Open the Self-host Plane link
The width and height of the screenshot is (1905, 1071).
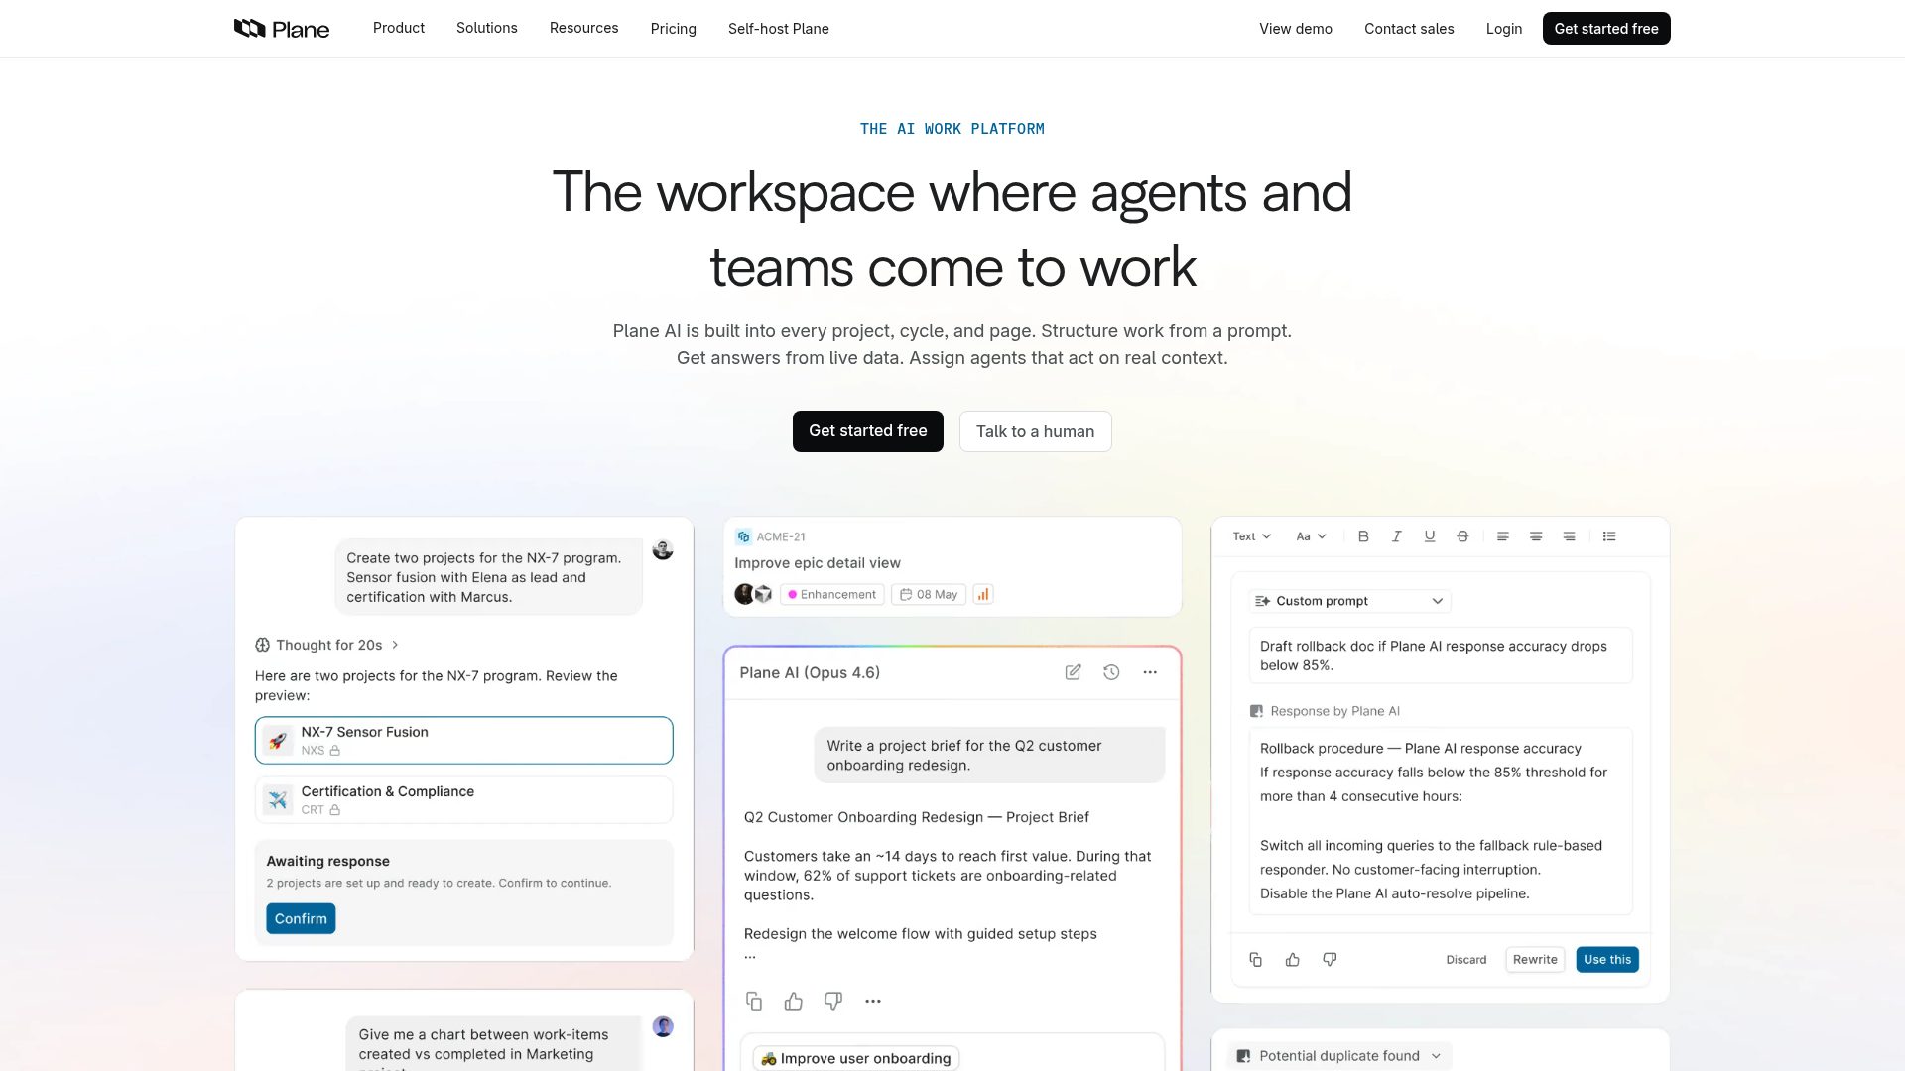tap(779, 29)
